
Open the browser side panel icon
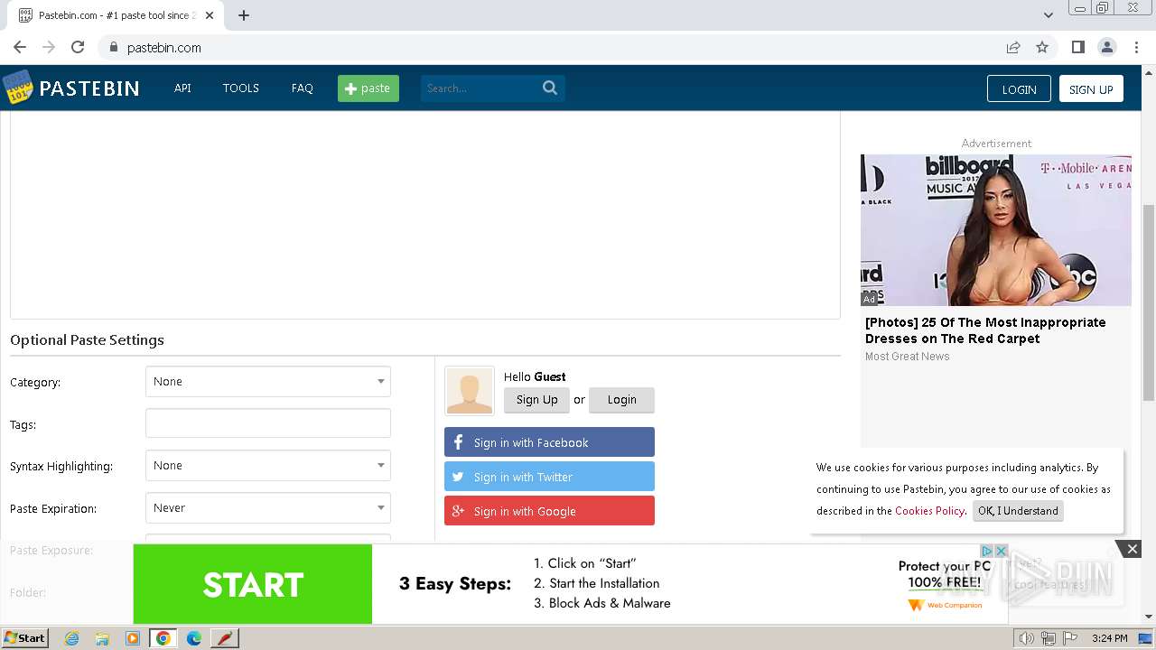[1077, 47]
